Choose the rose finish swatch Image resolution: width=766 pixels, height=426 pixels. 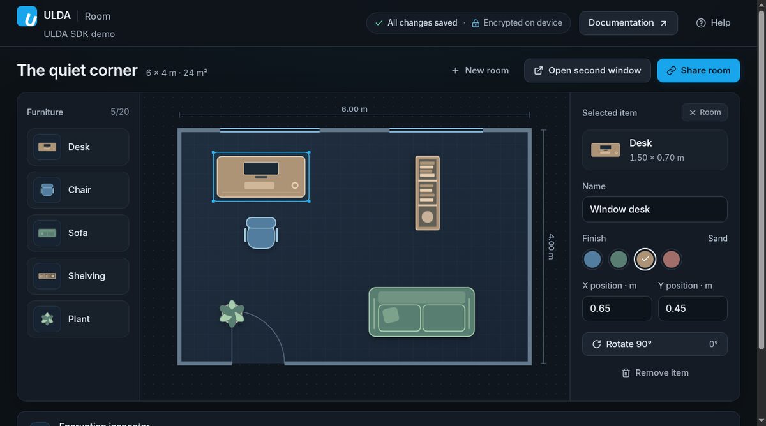(671, 260)
